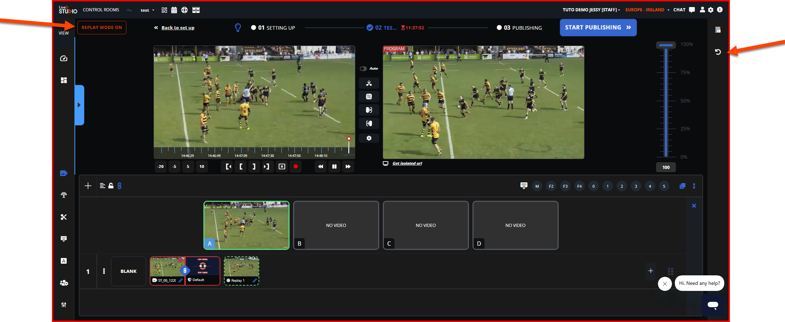Click the calendar icon in top bar
The width and height of the screenshot is (785, 322).
(x=174, y=10)
